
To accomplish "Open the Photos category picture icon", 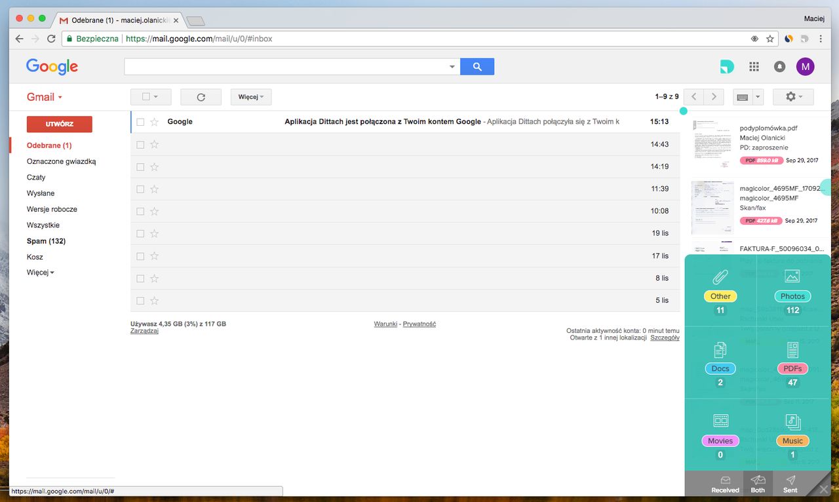I will pos(792,276).
